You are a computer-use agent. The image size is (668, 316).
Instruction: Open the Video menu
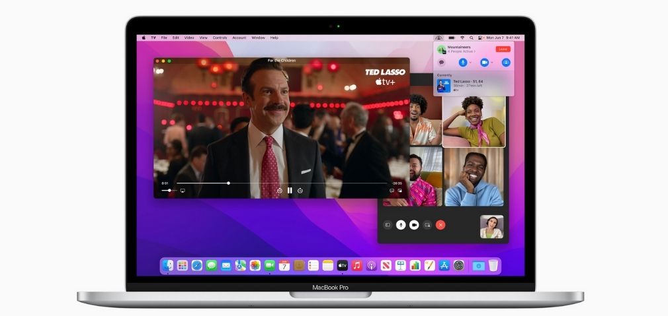tap(189, 38)
